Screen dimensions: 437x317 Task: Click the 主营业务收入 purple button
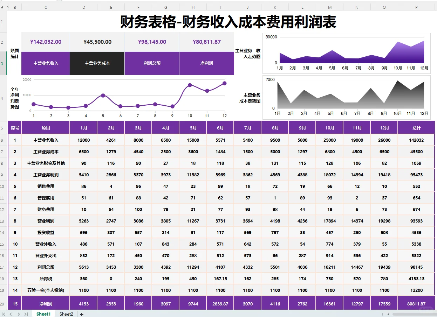point(45,64)
